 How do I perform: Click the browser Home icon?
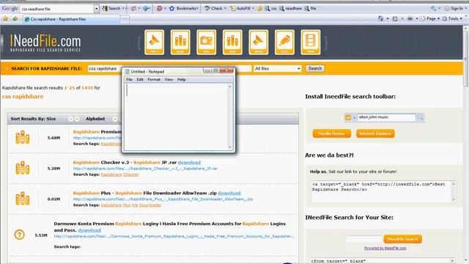click(380, 18)
